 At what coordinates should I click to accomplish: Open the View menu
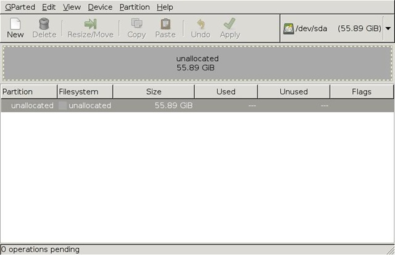(72, 7)
